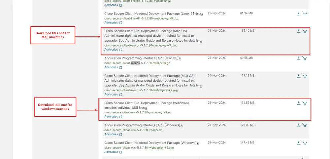Viewport: 330px width, 159px height.
Task: Download the Mac OS API vpnapi.tar.gz file
Action: (x=298, y=58)
